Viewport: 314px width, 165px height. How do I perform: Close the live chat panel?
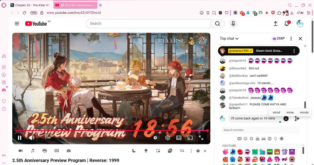300,38
